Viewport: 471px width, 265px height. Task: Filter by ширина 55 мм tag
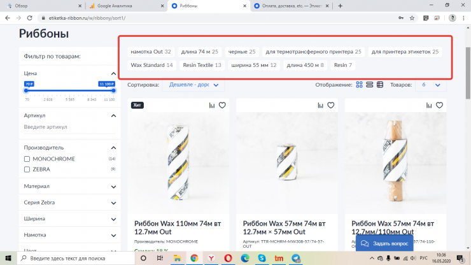pos(254,65)
